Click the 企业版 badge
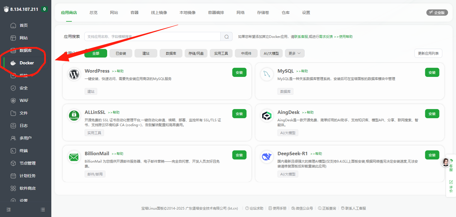The width and height of the screenshot is (456, 217). pyautogui.click(x=437, y=13)
